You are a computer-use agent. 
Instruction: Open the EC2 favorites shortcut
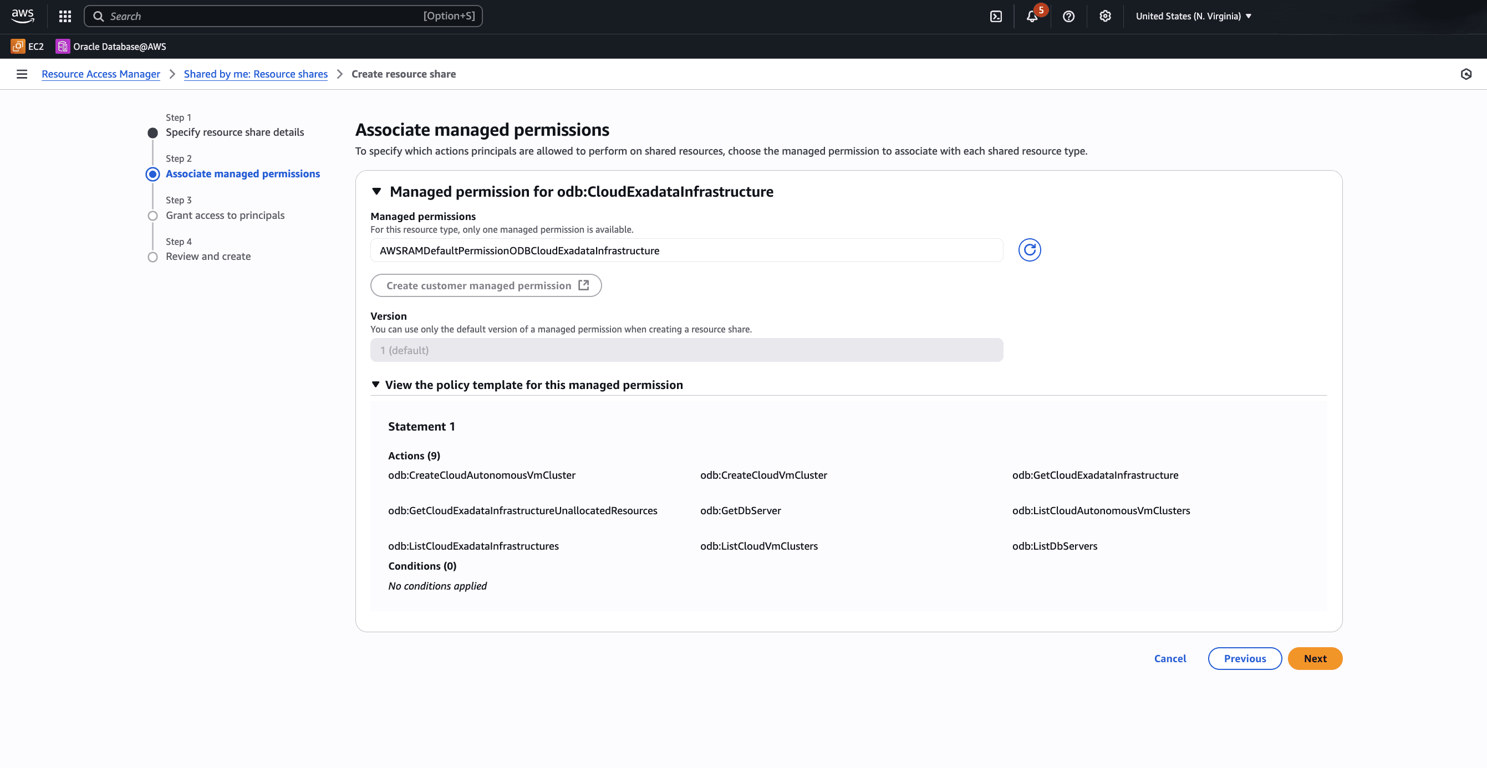click(27, 46)
